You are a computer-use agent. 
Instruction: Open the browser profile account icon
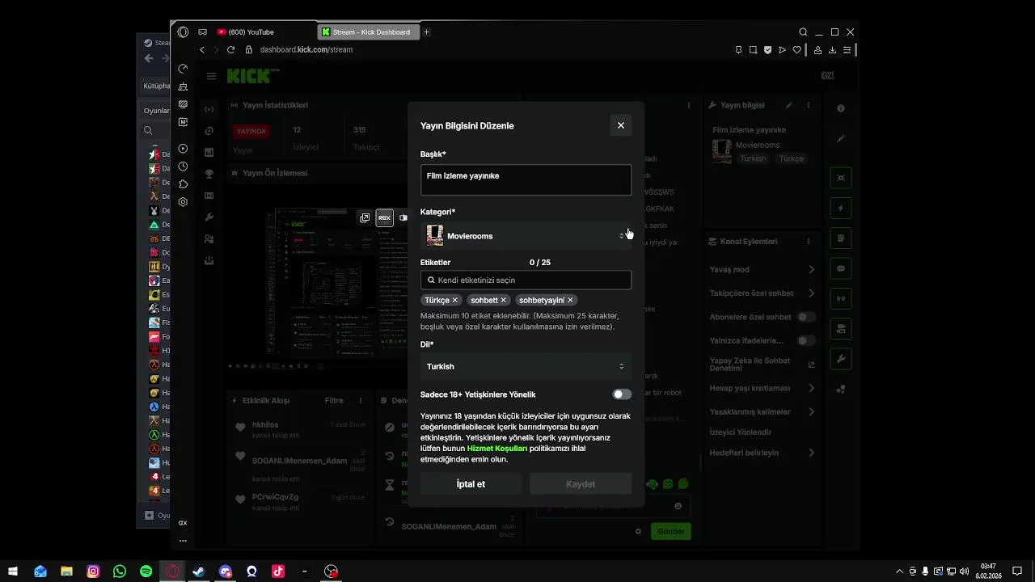click(x=818, y=50)
